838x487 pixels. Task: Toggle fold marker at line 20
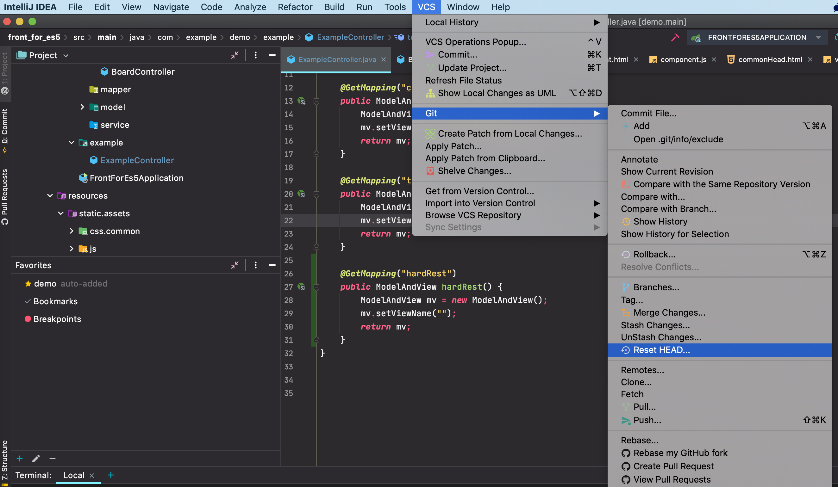pos(316,194)
